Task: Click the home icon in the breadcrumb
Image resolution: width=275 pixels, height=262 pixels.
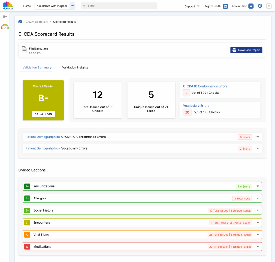Action: (x=20, y=21)
